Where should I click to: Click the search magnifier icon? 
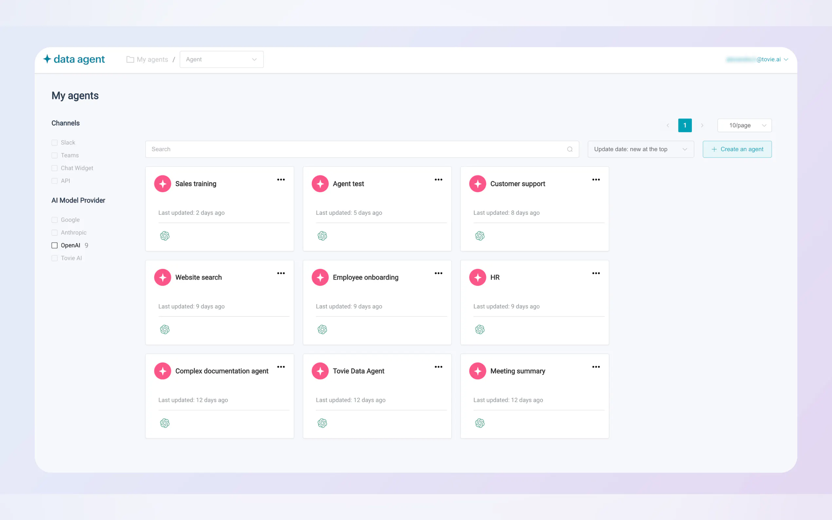(570, 149)
